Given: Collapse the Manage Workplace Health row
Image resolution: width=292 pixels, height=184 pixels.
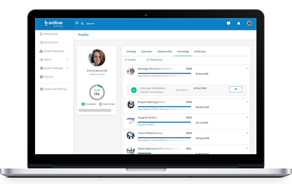Looking at the screenshot, I should [247, 68].
